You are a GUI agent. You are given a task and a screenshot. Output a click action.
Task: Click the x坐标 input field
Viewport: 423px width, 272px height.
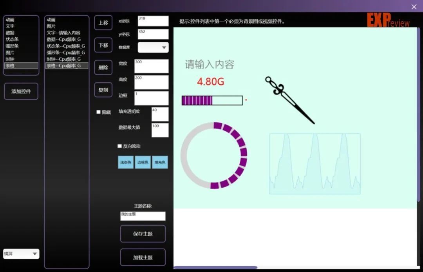coord(153,21)
